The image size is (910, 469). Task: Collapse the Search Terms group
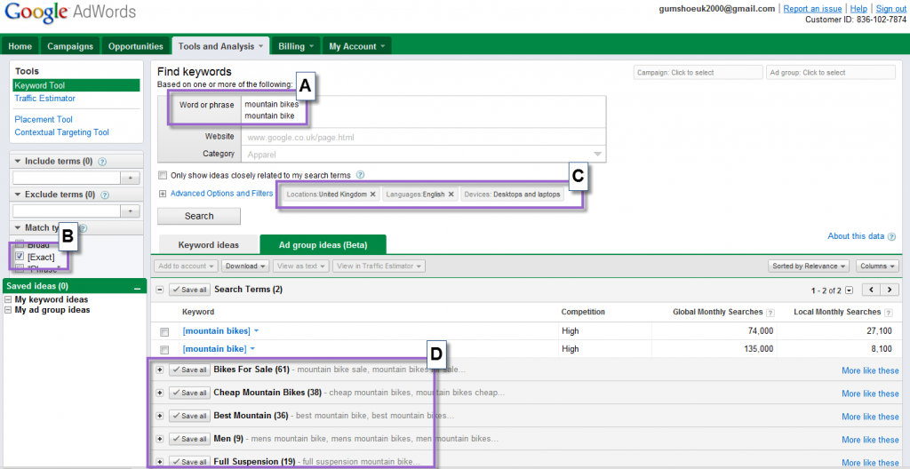pos(160,290)
